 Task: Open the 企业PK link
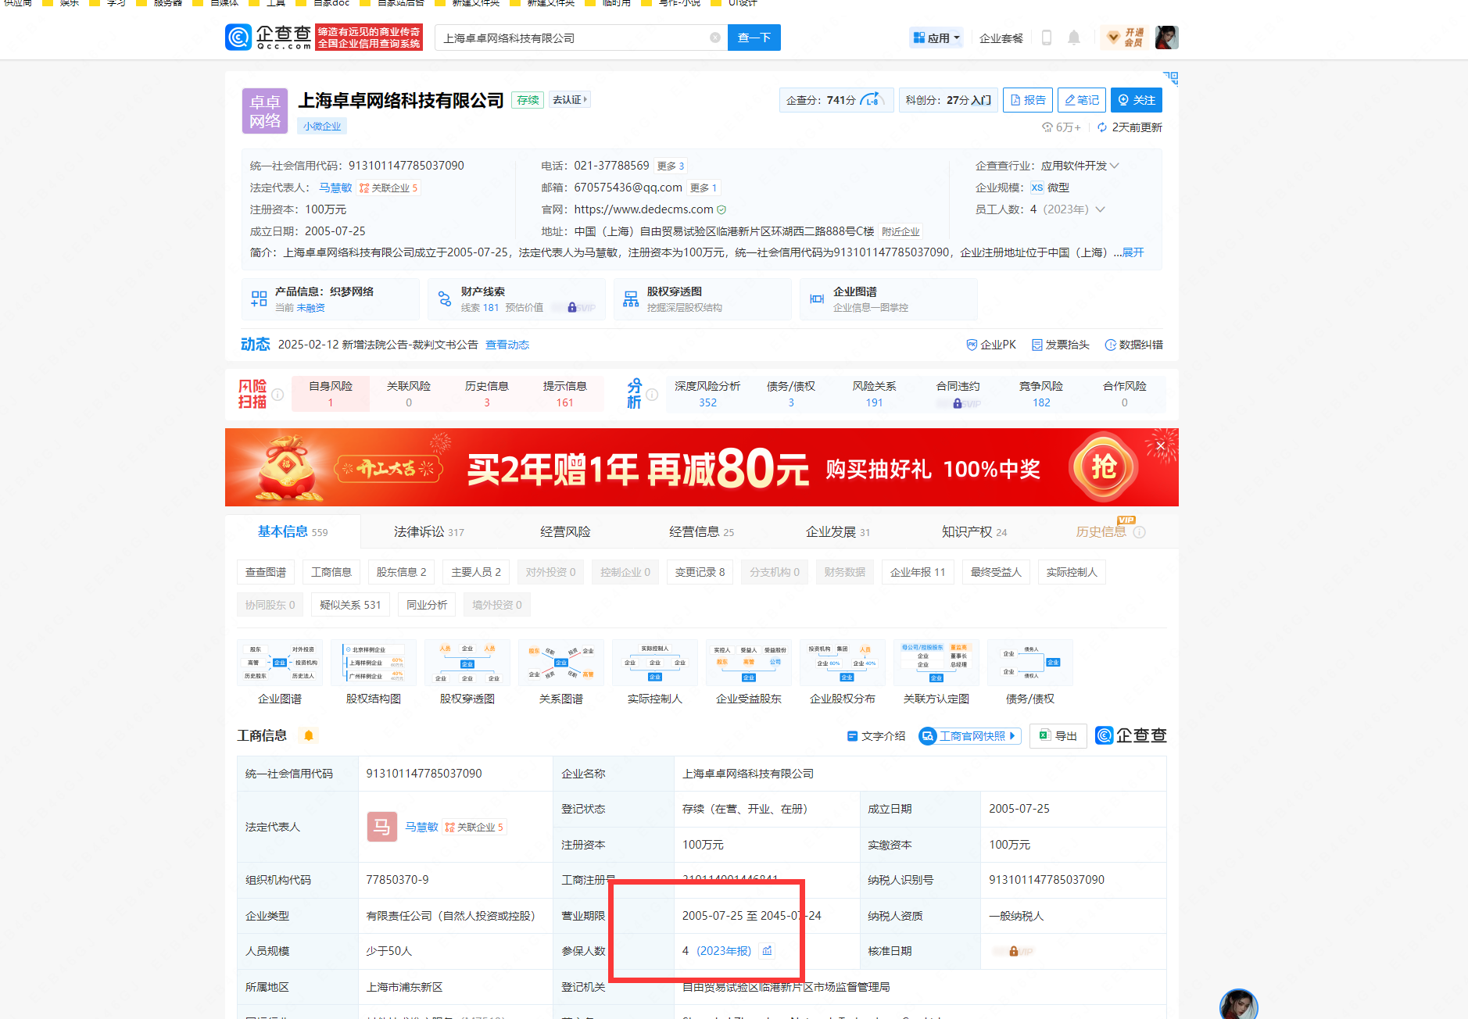coord(991,345)
